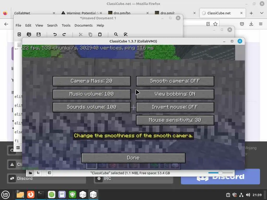Close the dro.pm/bn tab
Image resolution: width=267 pixels, height=200 pixels.
coord(148,13)
